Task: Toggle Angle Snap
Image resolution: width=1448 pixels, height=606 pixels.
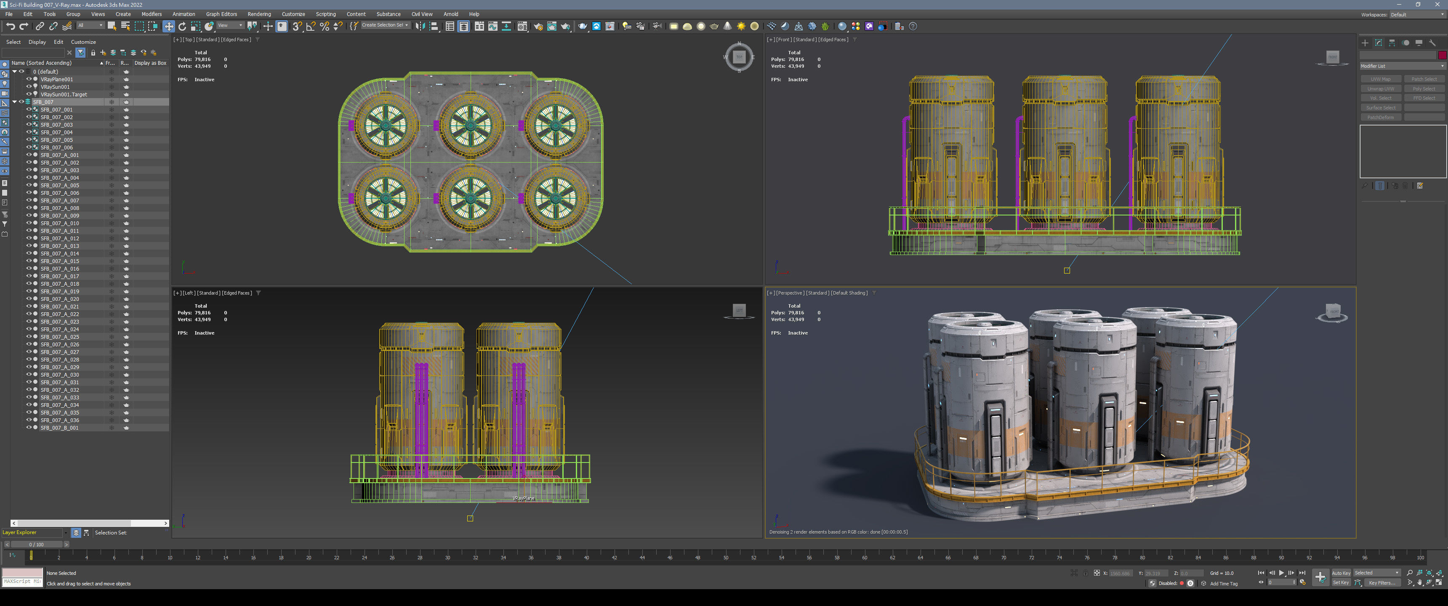Action: coord(311,26)
